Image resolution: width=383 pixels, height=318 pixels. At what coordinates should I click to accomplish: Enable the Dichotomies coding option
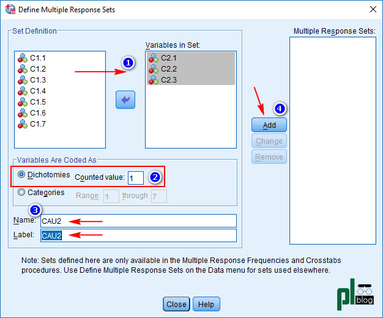22,175
